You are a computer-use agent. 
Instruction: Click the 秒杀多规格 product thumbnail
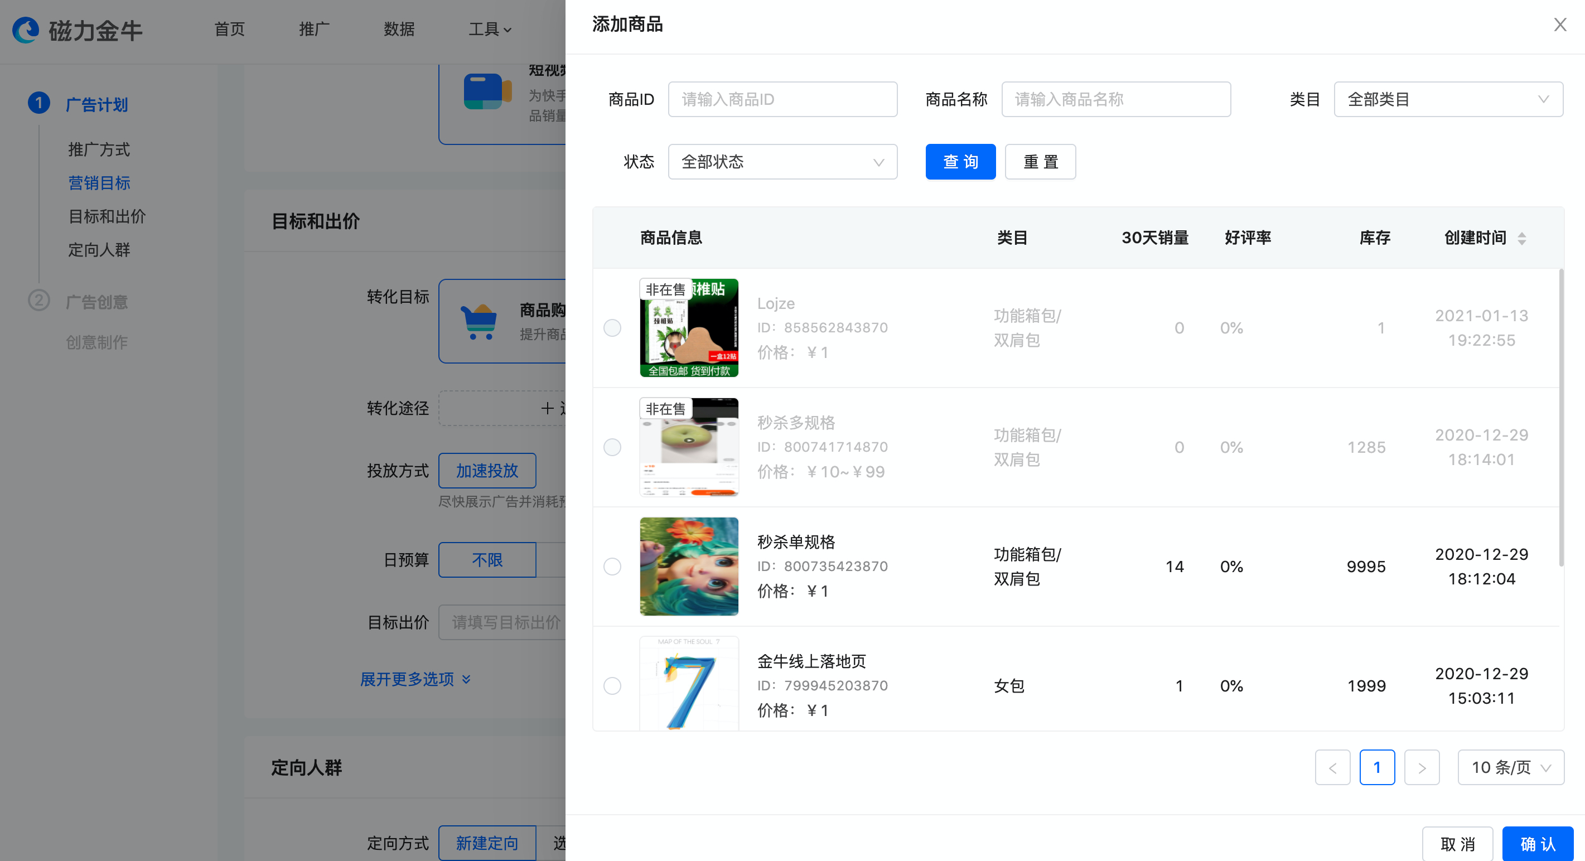click(x=689, y=447)
